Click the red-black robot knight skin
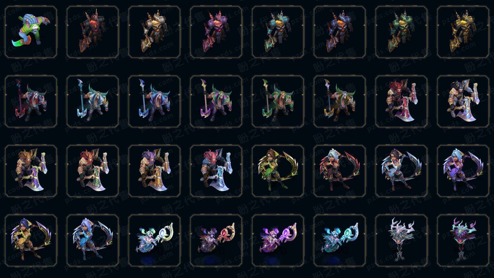494x278 pixels. 93,32
